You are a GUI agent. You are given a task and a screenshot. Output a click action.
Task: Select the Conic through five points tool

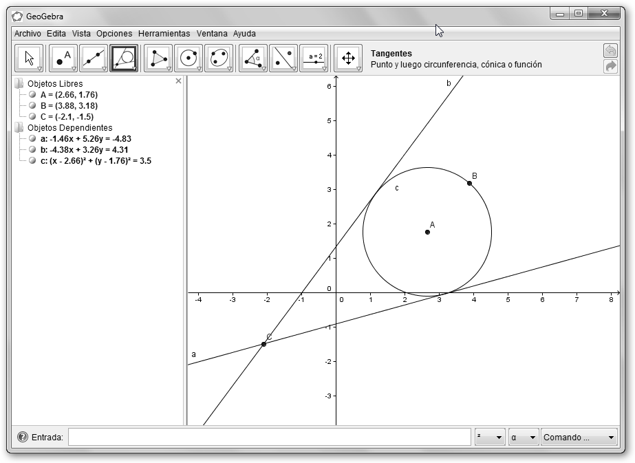tap(219, 58)
